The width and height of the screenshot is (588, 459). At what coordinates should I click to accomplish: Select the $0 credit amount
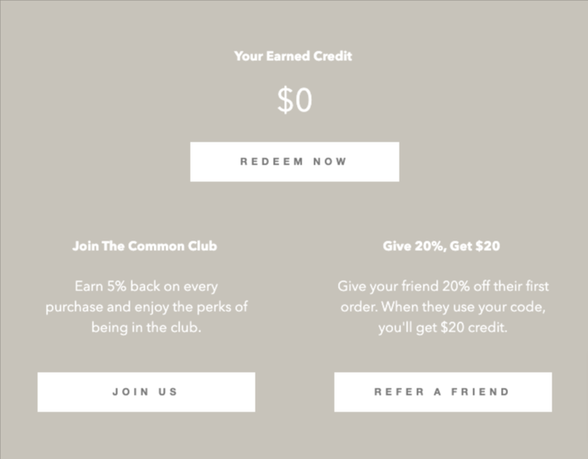click(294, 101)
